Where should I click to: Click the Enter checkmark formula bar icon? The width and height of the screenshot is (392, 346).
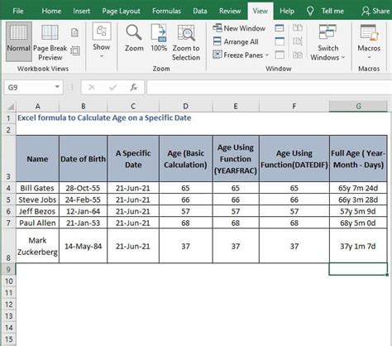click(112, 88)
